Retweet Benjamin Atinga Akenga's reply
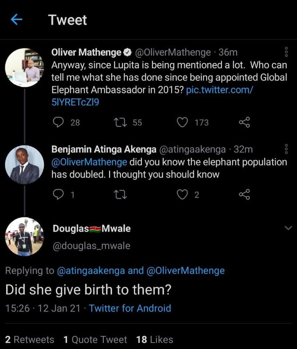The height and width of the screenshot is (349, 297). pos(120,195)
